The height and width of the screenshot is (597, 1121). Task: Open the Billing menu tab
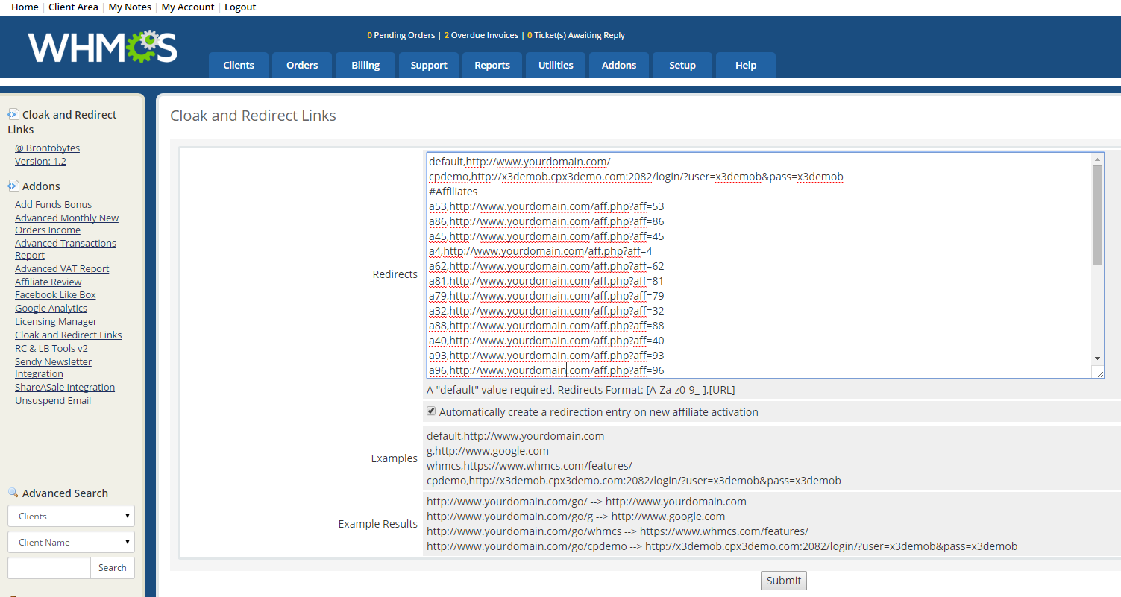point(365,65)
